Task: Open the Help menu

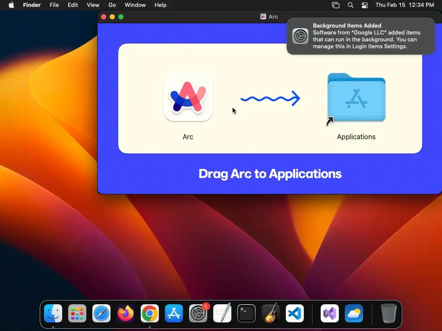Action: (161, 5)
